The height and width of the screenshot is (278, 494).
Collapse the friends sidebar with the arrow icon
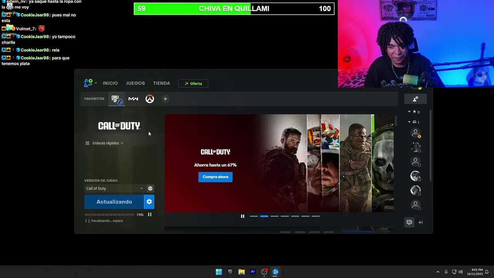(x=421, y=222)
